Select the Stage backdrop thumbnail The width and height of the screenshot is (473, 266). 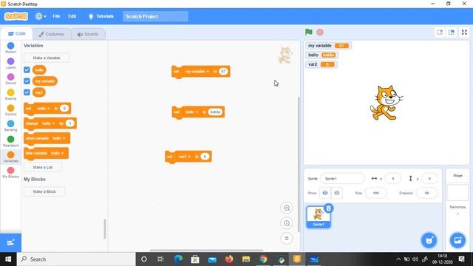point(457,193)
